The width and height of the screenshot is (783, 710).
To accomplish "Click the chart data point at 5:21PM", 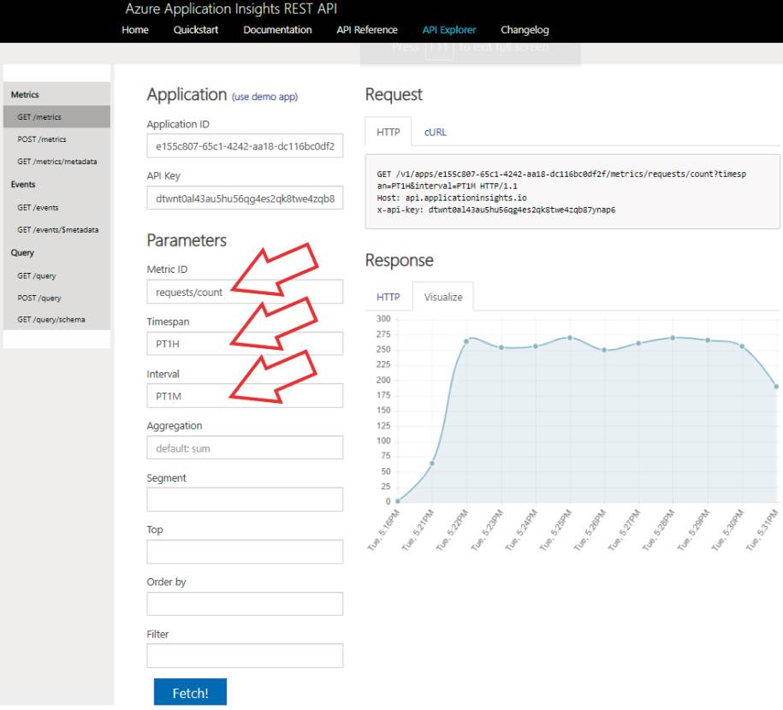I will pyautogui.click(x=432, y=464).
